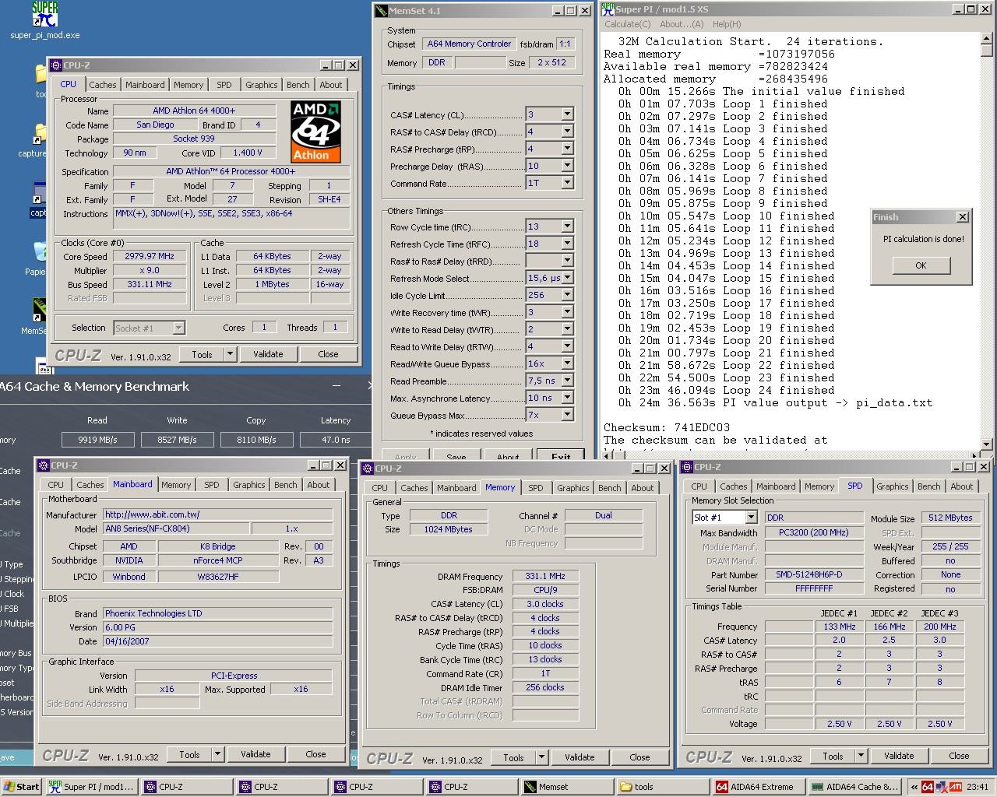Click Exit button in MemSet
Screen dimensions: 997x797
tap(561, 456)
